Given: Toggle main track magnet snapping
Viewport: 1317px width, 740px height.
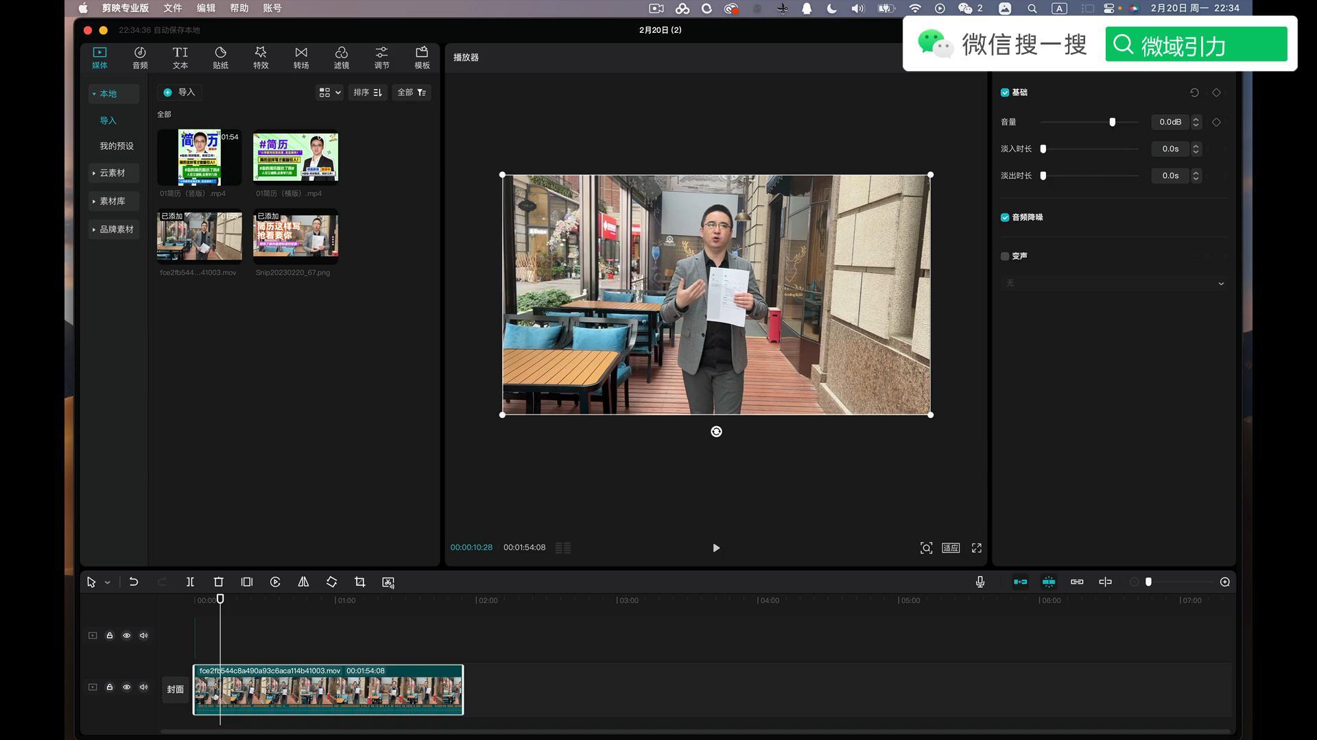Looking at the screenshot, I should 1021,582.
